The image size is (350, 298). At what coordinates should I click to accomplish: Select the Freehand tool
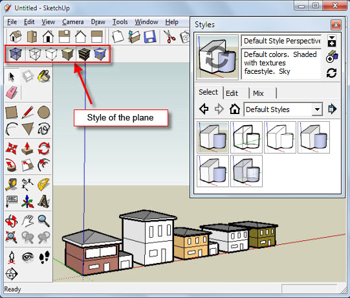click(44, 129)
